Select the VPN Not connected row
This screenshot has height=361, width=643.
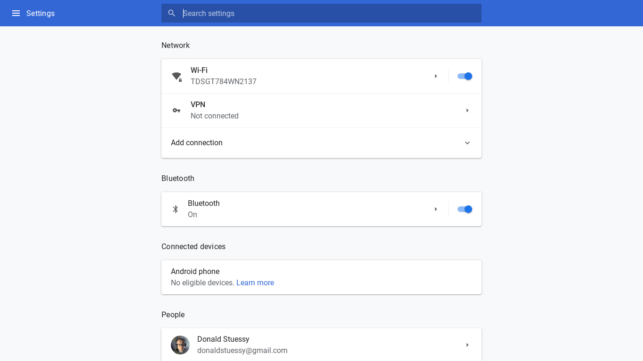click(x=321, y=110)
